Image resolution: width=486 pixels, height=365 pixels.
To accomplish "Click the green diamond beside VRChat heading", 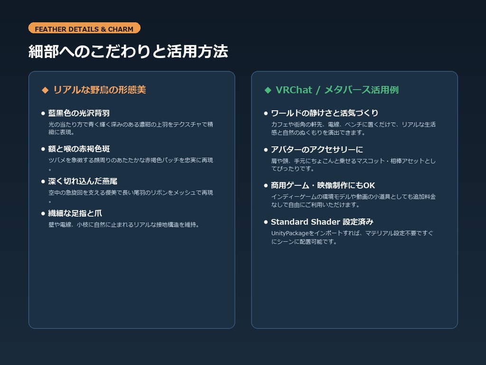I will pyautogui.click(x=268, y=90).
